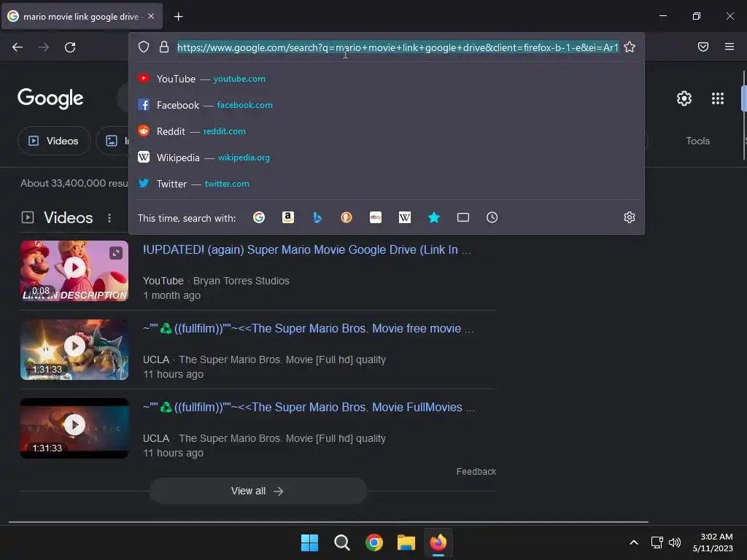Search this time with eBay
This screenshot has width=747, height=560.
tap(376, 217)
